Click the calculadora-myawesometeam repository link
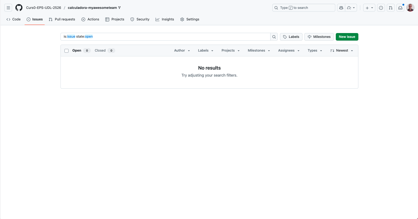418x219 pixels. pyautogui.click(x=92, y=8)
